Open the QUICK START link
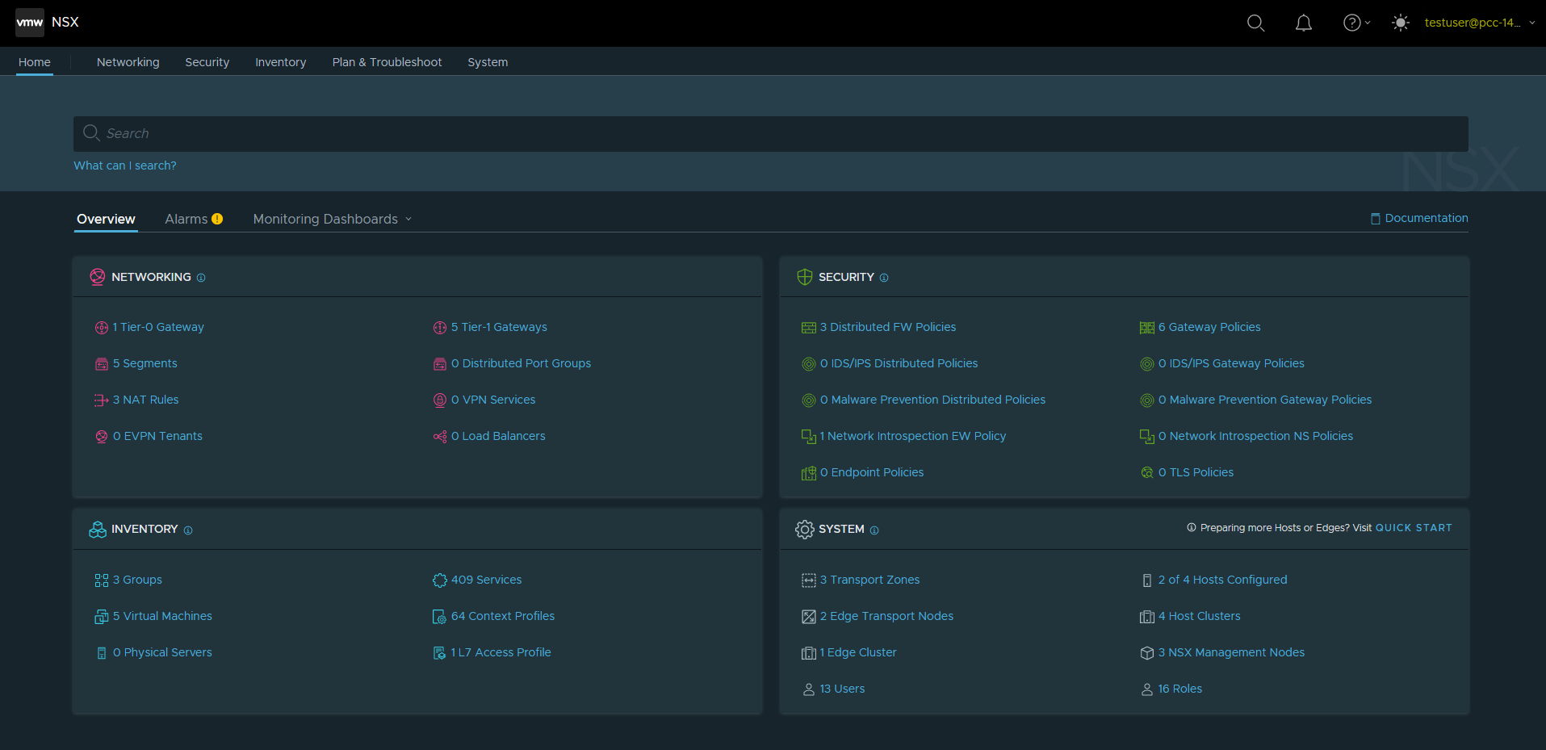 (x=1414, y=528)
